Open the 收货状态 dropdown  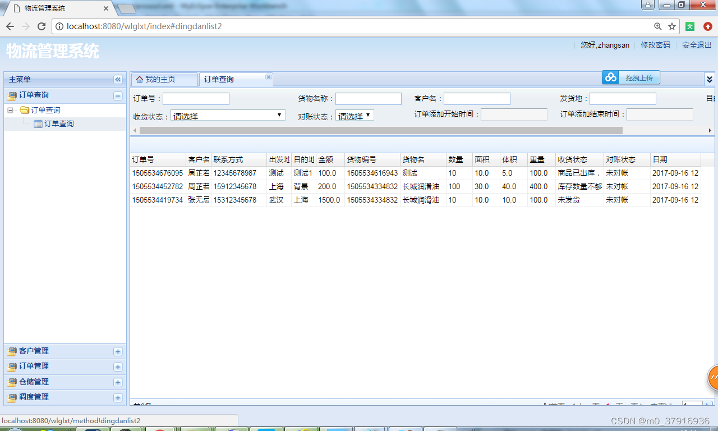228,115
